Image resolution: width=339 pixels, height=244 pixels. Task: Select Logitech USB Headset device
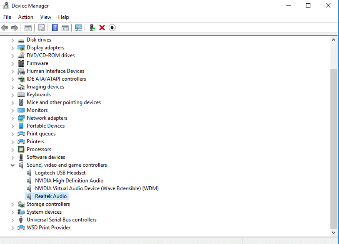pyautogui.click(x=60, y=173)
